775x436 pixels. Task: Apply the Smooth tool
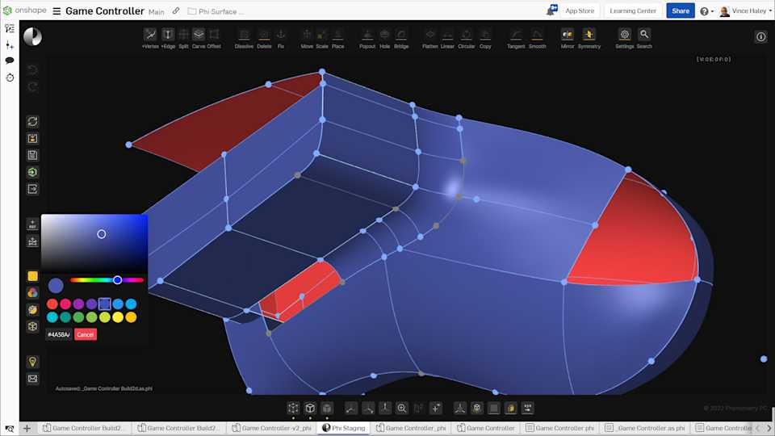click(x=538, y=38)
